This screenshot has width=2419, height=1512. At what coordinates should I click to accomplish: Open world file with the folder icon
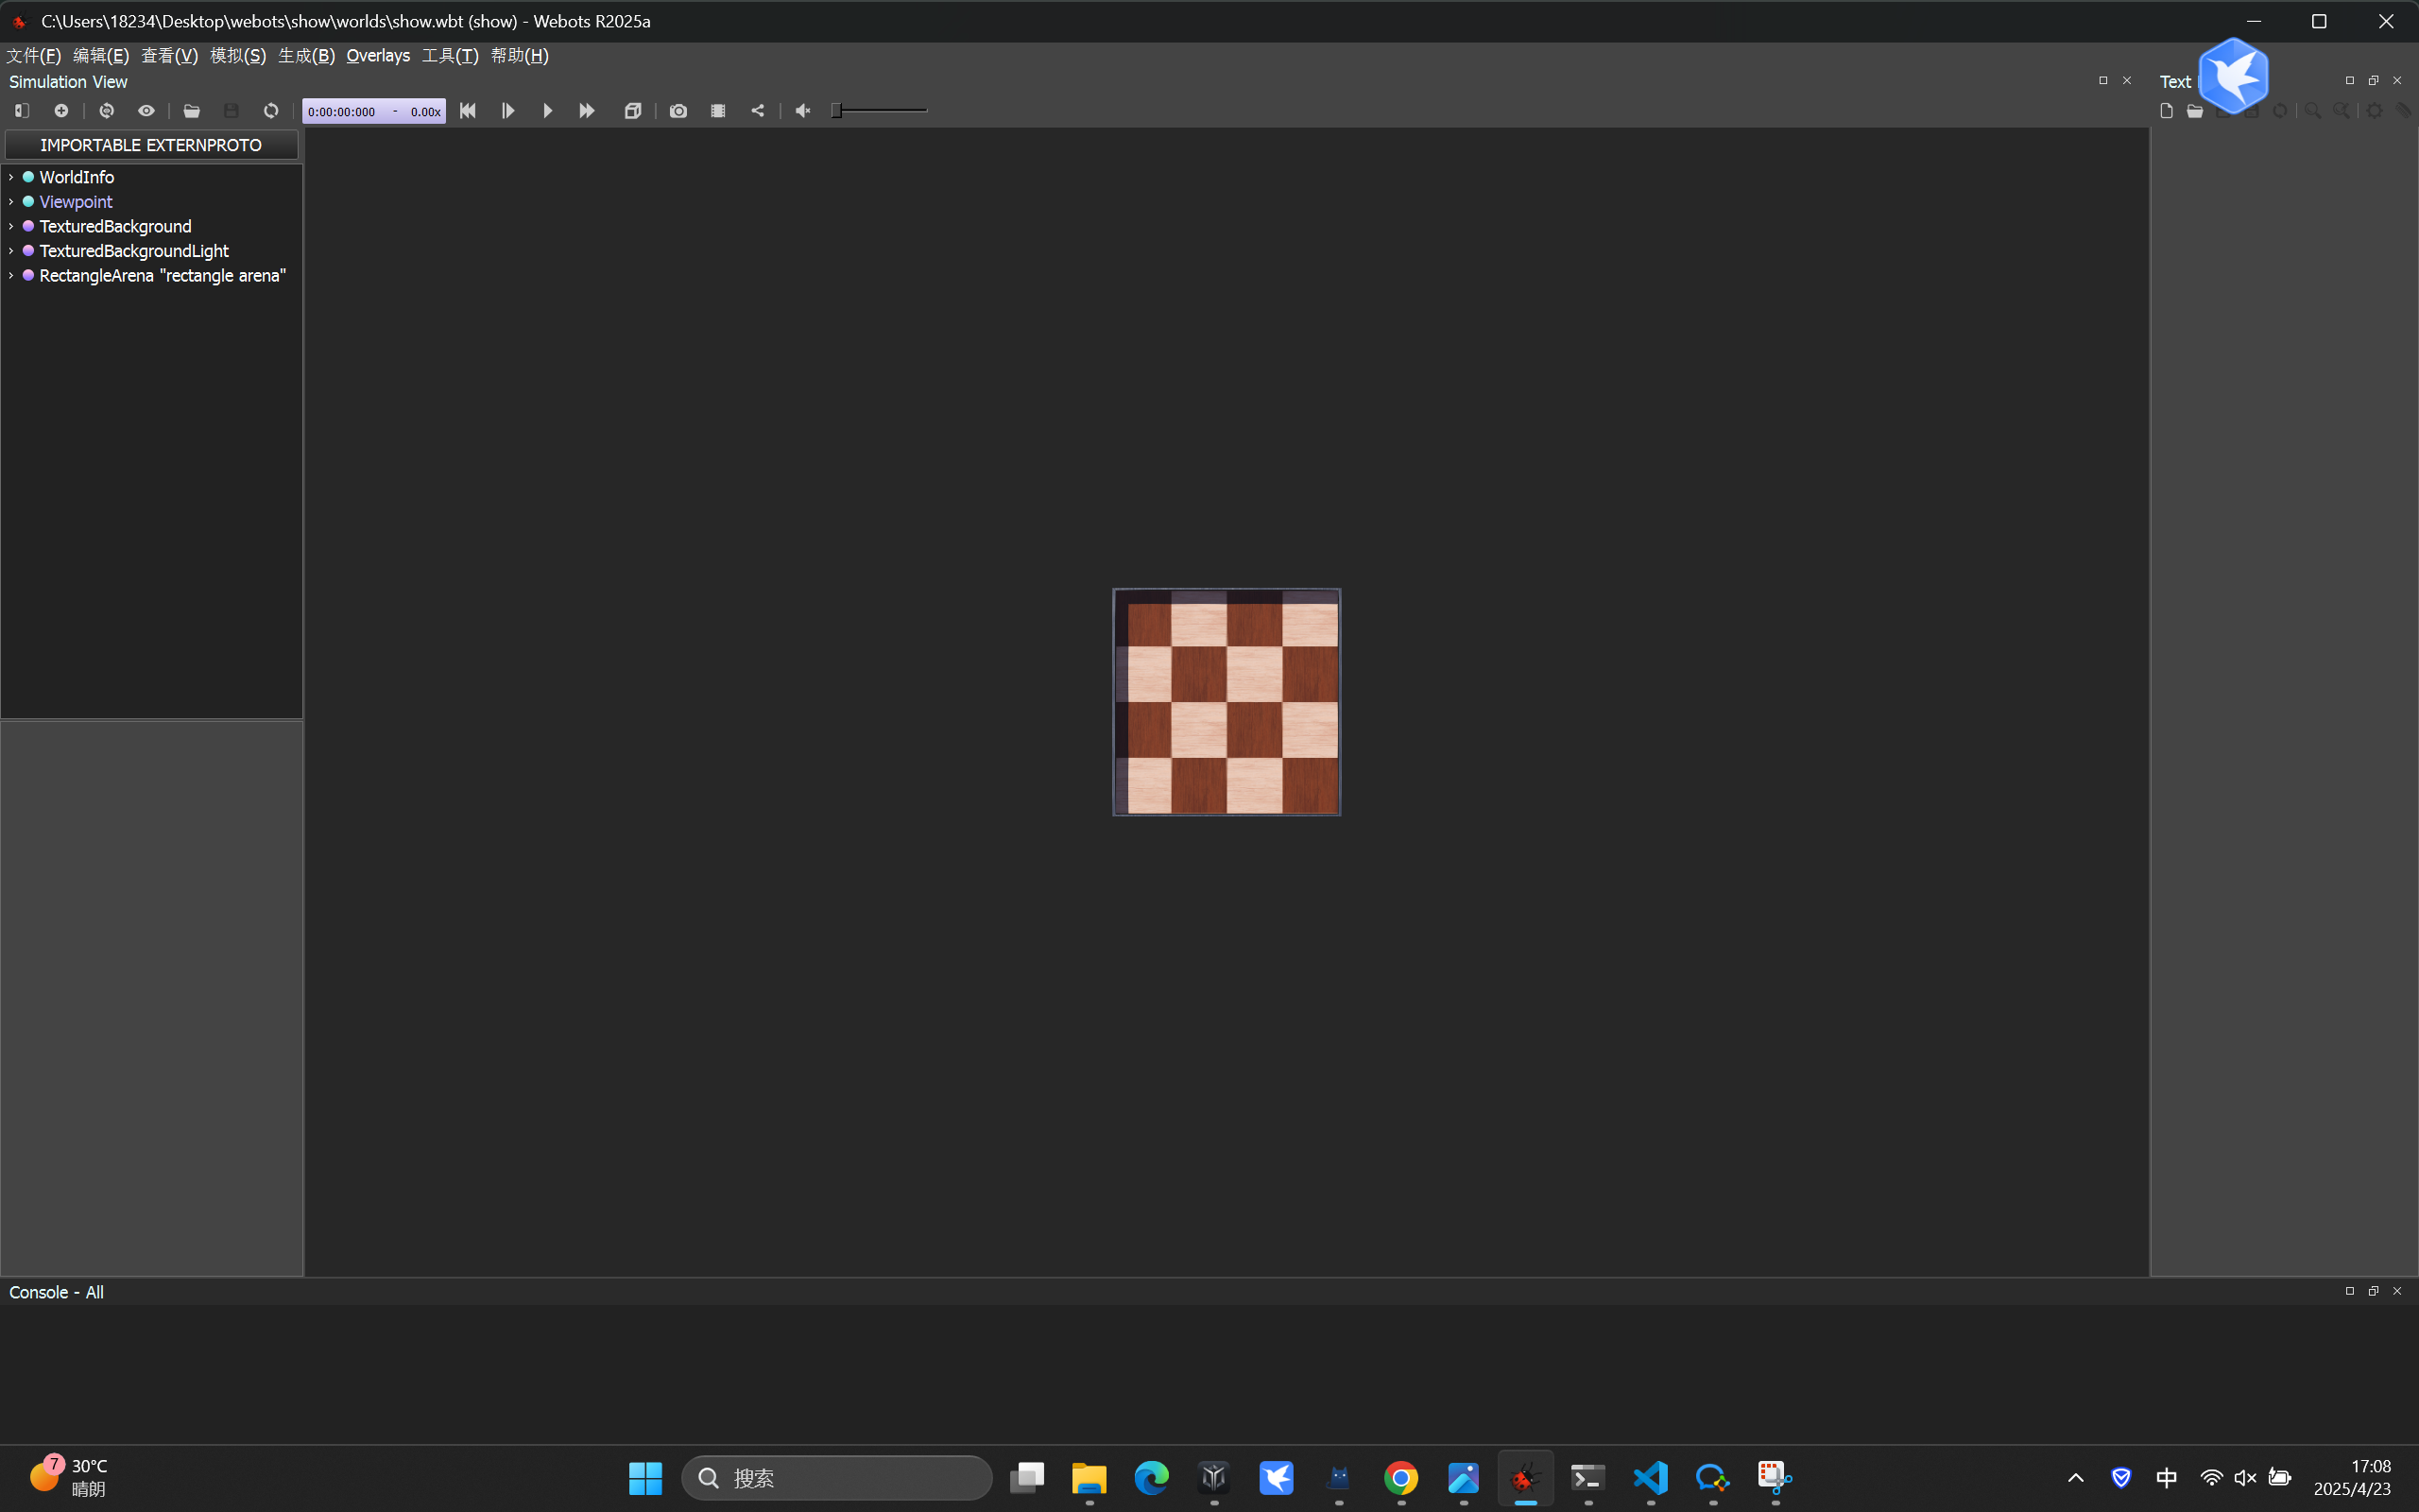tap(191, 111)
